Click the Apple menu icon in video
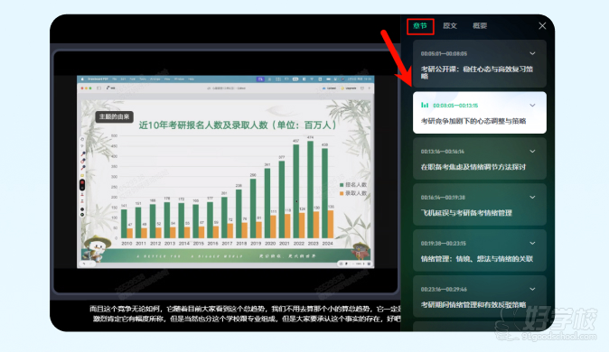Screen dimensions: 609x352 click(82, 79)
